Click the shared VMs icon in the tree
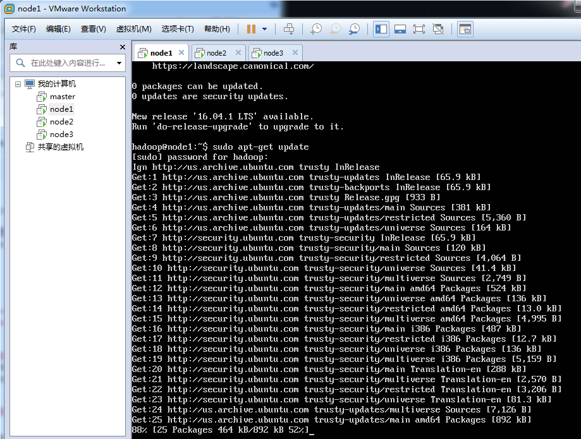Viewport: 581px width, 439px height. point(30,147)
